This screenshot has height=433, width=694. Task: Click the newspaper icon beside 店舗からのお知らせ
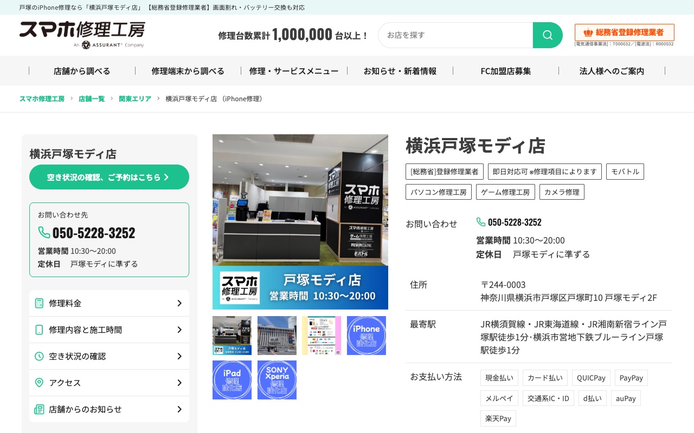pyautogui.click(x=39, y=409)
